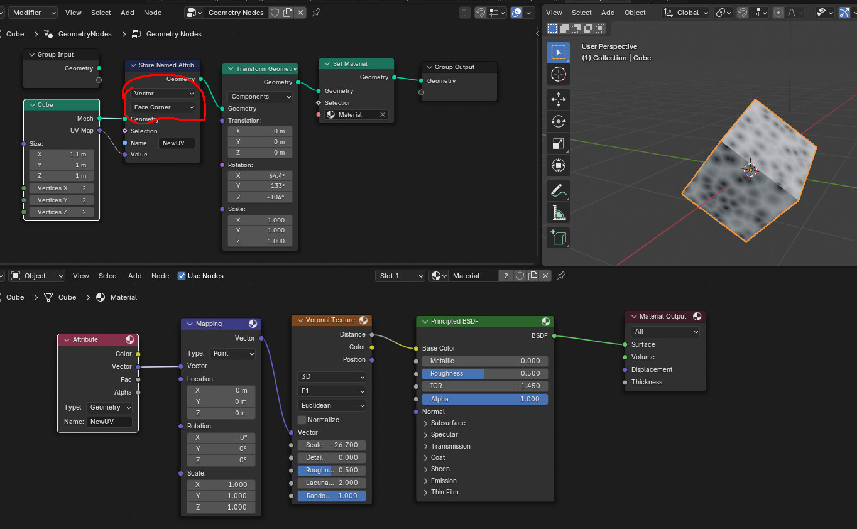Set selection mode to Intersect
857x529 pixels.
click(x=600, y=28)
